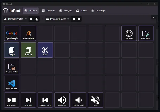Screen dimensions: 160x112
Task: Click the Open Google tile
Action: tap(12, 33)
